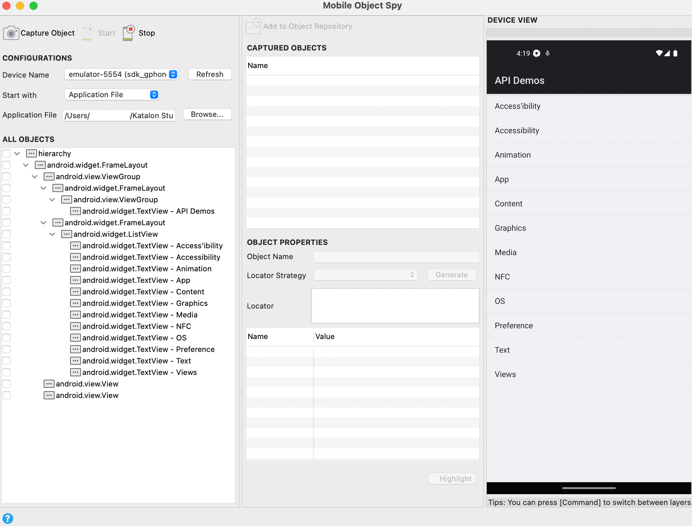692x526 pixels.
Task: Click the icon for android.widget.ListView node
Action: pyautogui.click(x=66, y=234)
